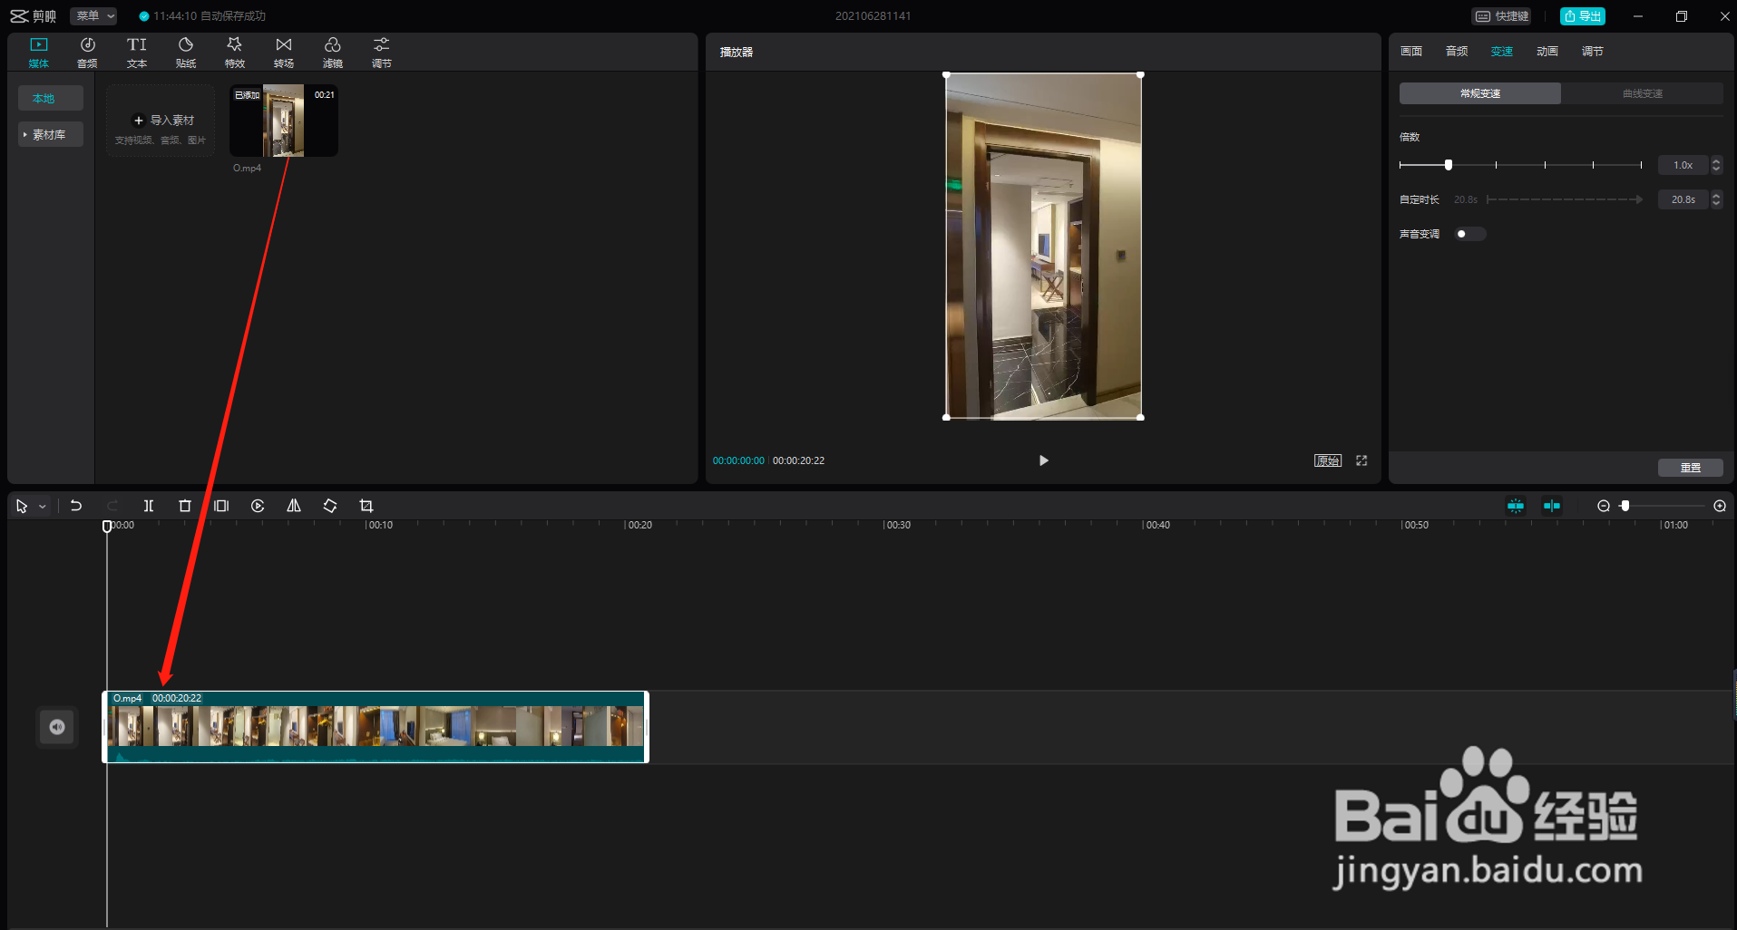Select the 常规变速 normal speed tab
The image size is (1737, 930).
click(x=1480, y=93)
